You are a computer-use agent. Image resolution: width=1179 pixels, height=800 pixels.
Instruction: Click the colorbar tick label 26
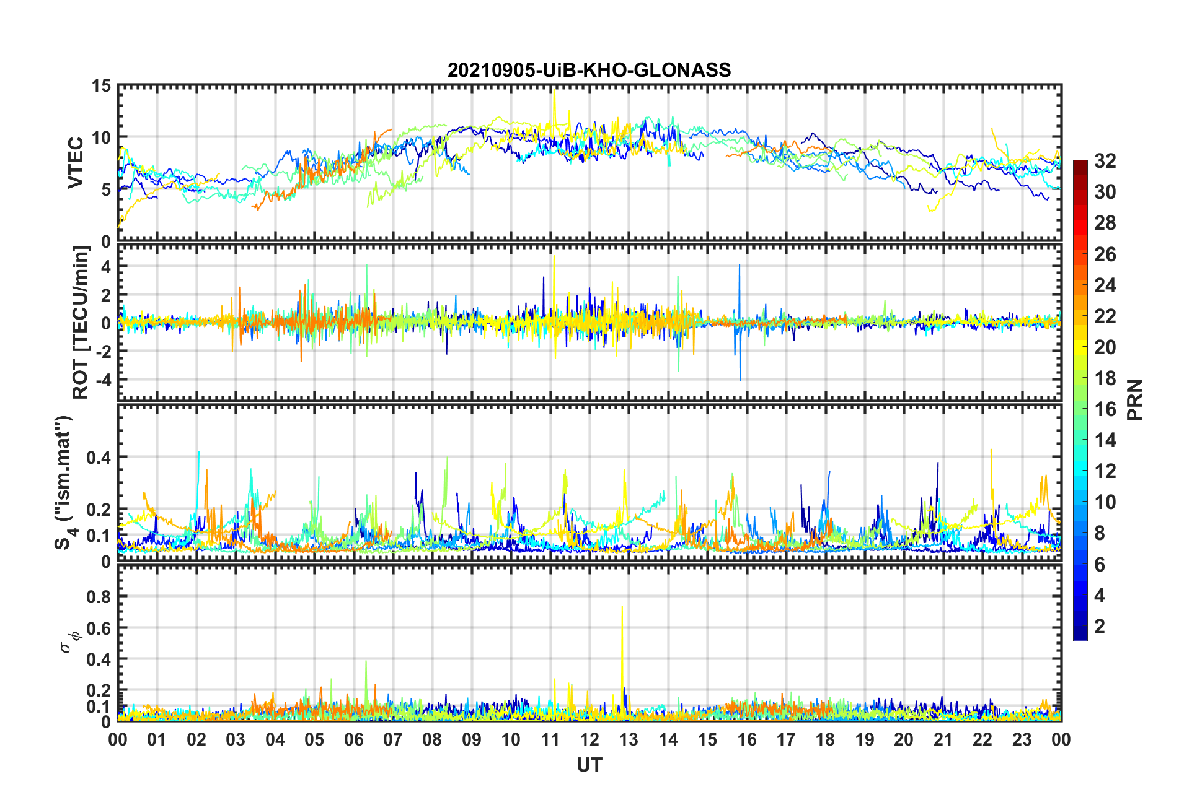click(1105, 254)
